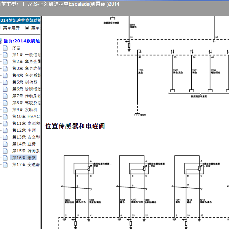The height and width of the screenshot is (229, 229).
Task: Click the 位置传感器和电磁阀 diagram heading
Action: tap(75, 126)
